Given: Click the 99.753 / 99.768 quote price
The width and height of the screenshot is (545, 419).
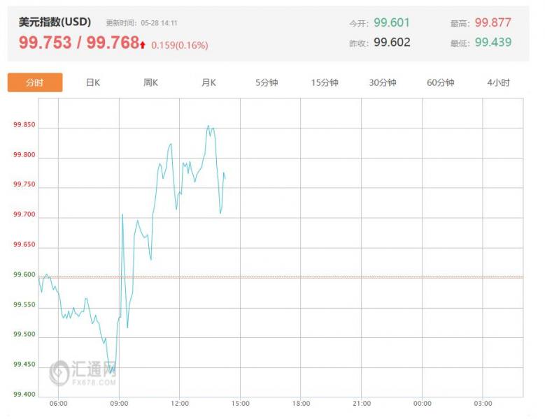Looking at the screenshot, I should tap(79, 43).
